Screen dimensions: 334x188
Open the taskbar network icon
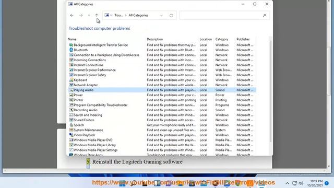pos(294,183)
